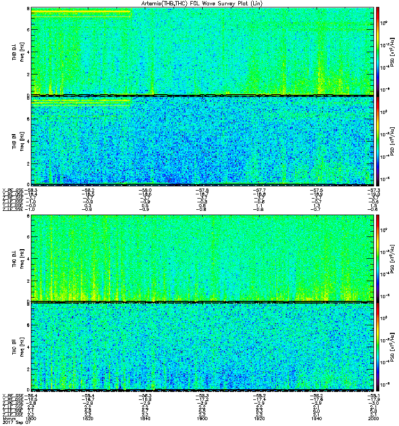Click the "1940" time tick label
Viewport: 399px width, 426px height.
click(317, 419)
